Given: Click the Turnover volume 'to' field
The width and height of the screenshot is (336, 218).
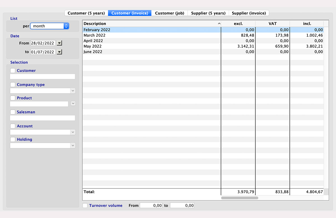Looking at the screenshot, I should tap(182, 206).
